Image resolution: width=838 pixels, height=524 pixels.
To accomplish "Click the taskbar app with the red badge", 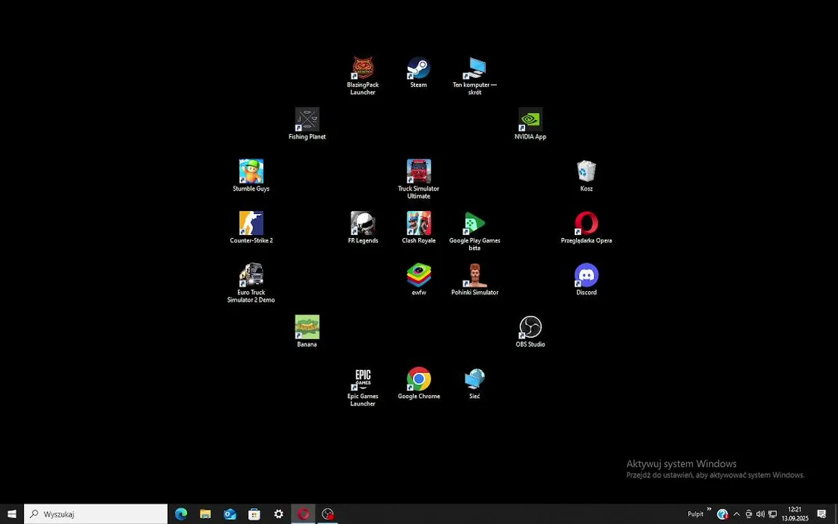I will (327, 514).
